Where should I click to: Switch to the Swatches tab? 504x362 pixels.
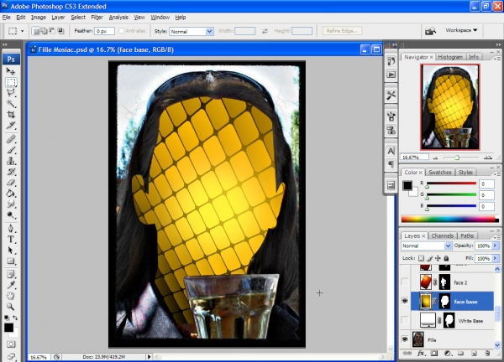click(440, 172)
